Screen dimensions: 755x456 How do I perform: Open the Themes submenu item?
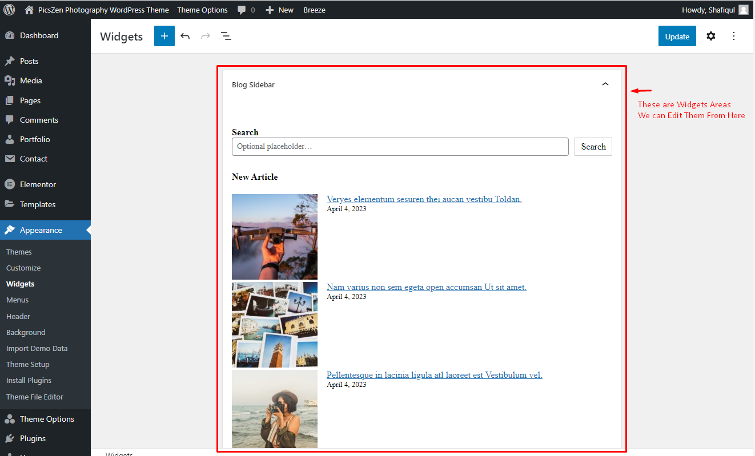click(x=19, y=252)
